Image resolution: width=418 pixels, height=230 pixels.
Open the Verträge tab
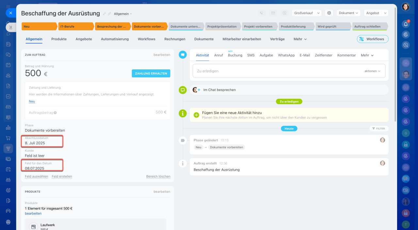(277, 39)
